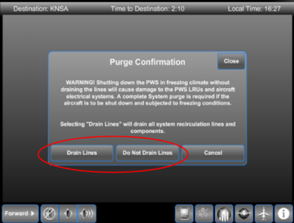Choose Do Not Drain Lines

pos(148,153)
